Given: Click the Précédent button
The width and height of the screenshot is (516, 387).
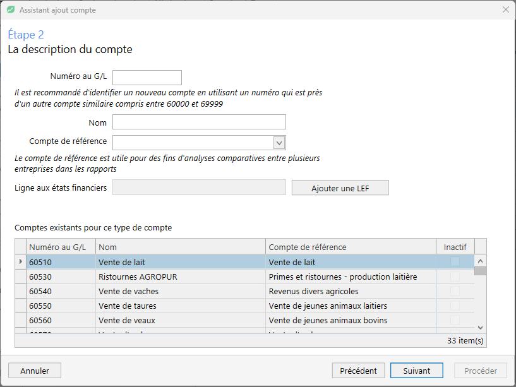Looking at the screenshot, I should point(358,371).
